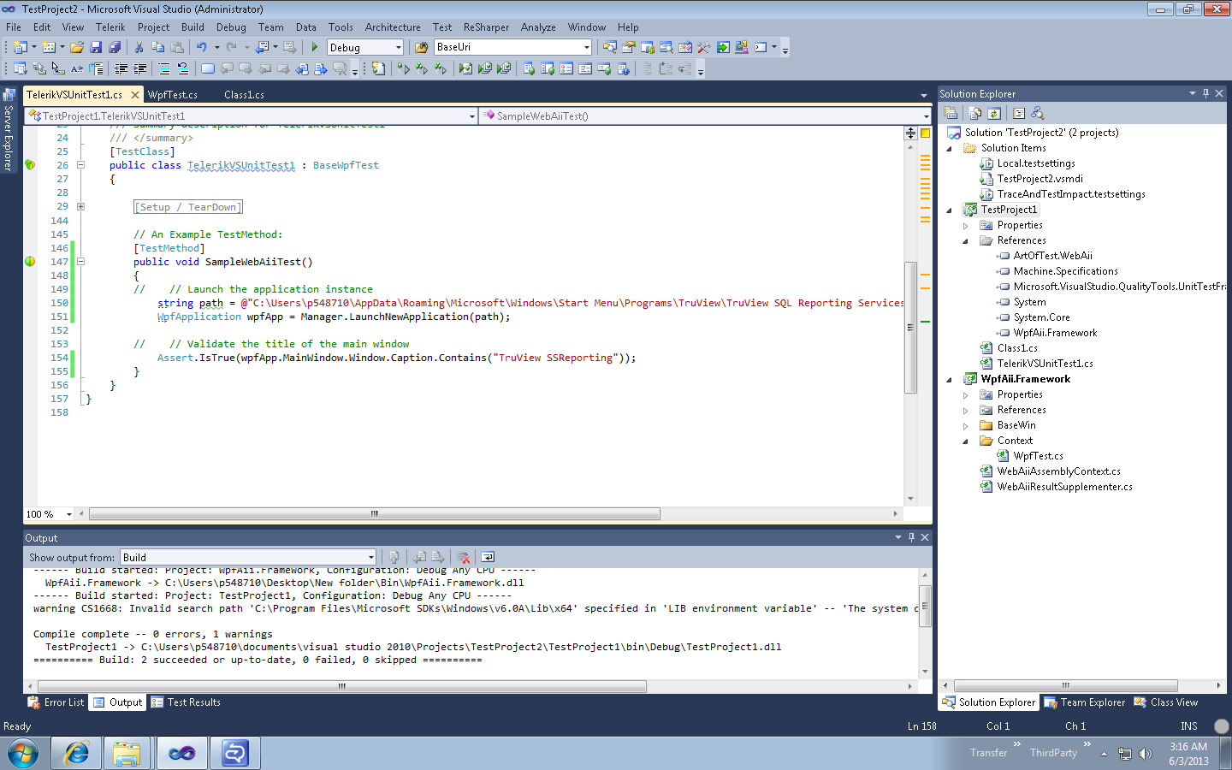This screenshot has height=770, width=1232.
Task: Click the Open File folder icon
Action: pos(77,47)
